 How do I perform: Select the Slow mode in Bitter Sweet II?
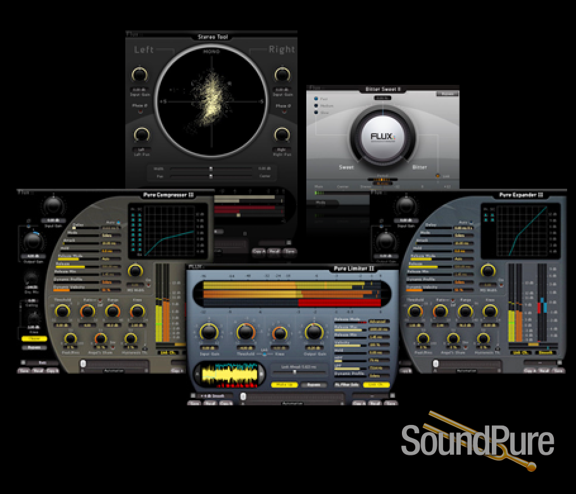coord(316,113)
